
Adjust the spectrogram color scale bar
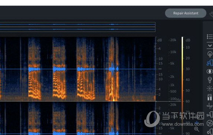(182, 86)
